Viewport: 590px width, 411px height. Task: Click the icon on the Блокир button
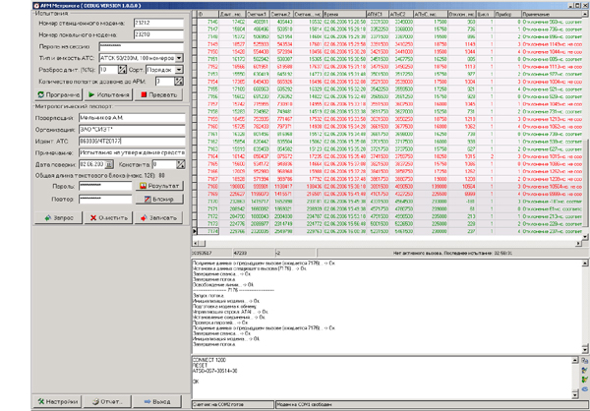pyautogui.click(x=147, y=199)
